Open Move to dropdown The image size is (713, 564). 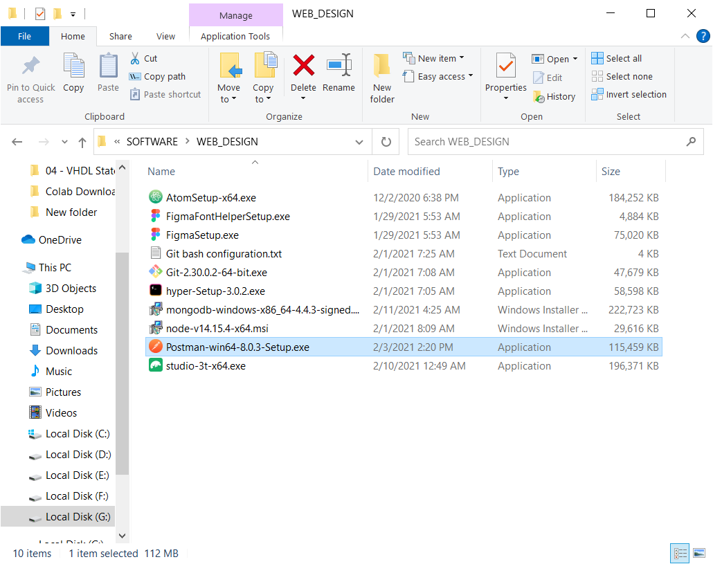(x=228, y=99)
